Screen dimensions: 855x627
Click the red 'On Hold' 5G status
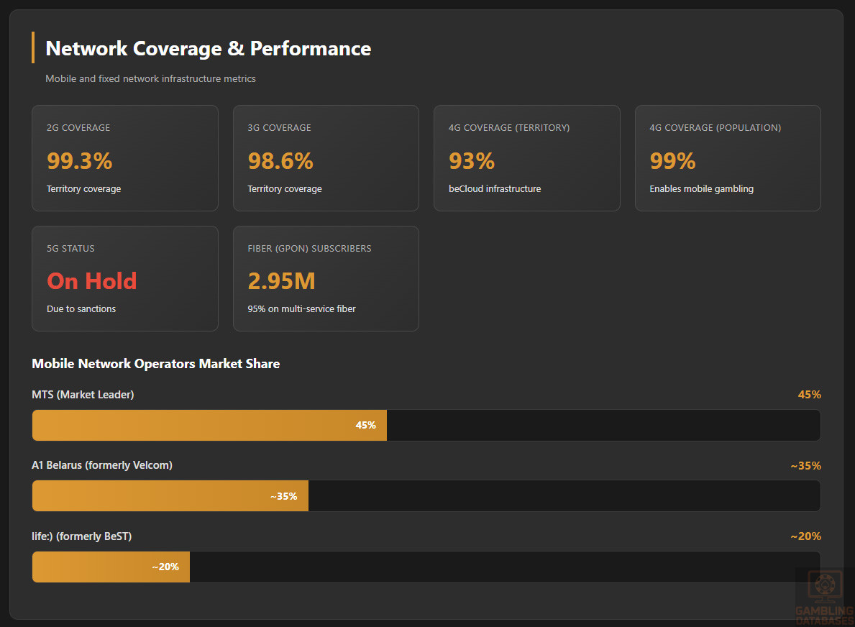pos(92,281)
